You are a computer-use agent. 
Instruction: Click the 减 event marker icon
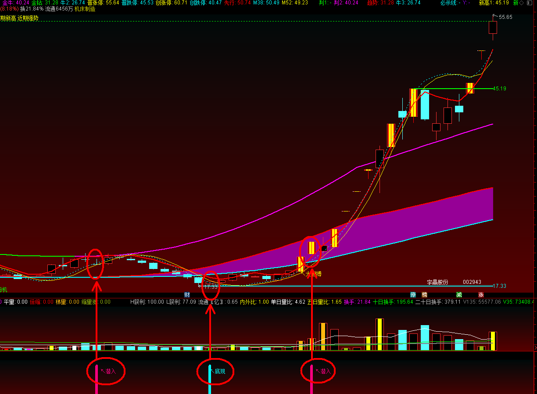coord(459,294)
